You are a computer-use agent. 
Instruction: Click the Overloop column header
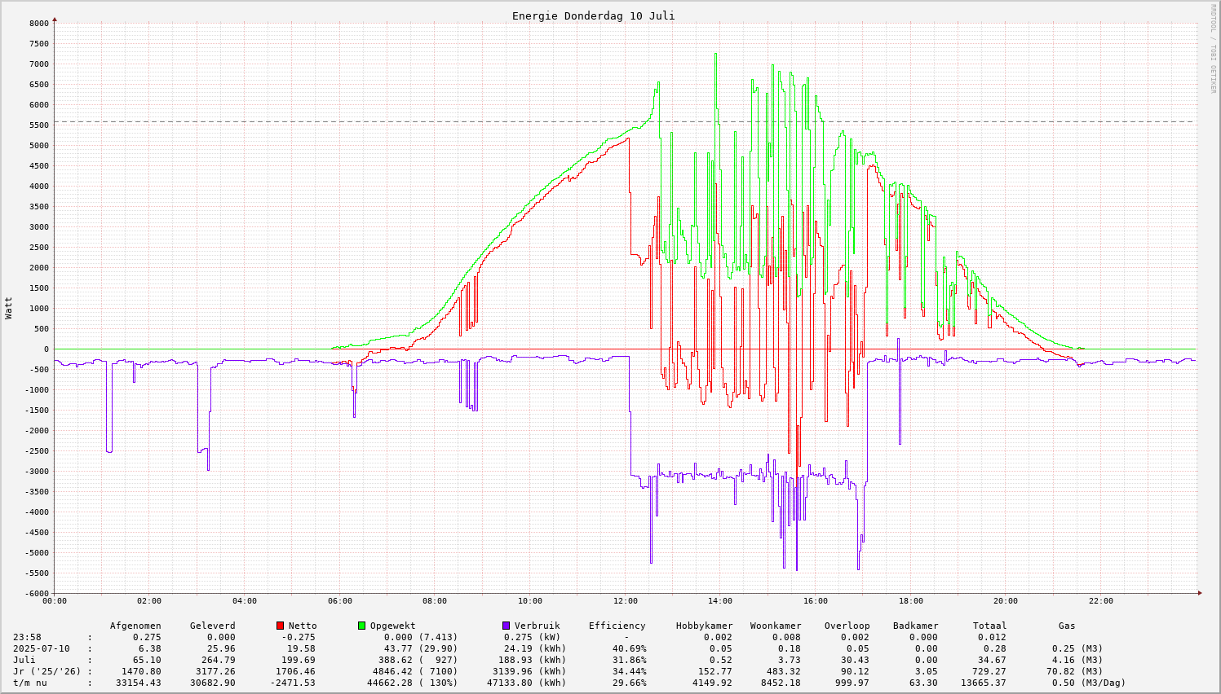[847, 626]
